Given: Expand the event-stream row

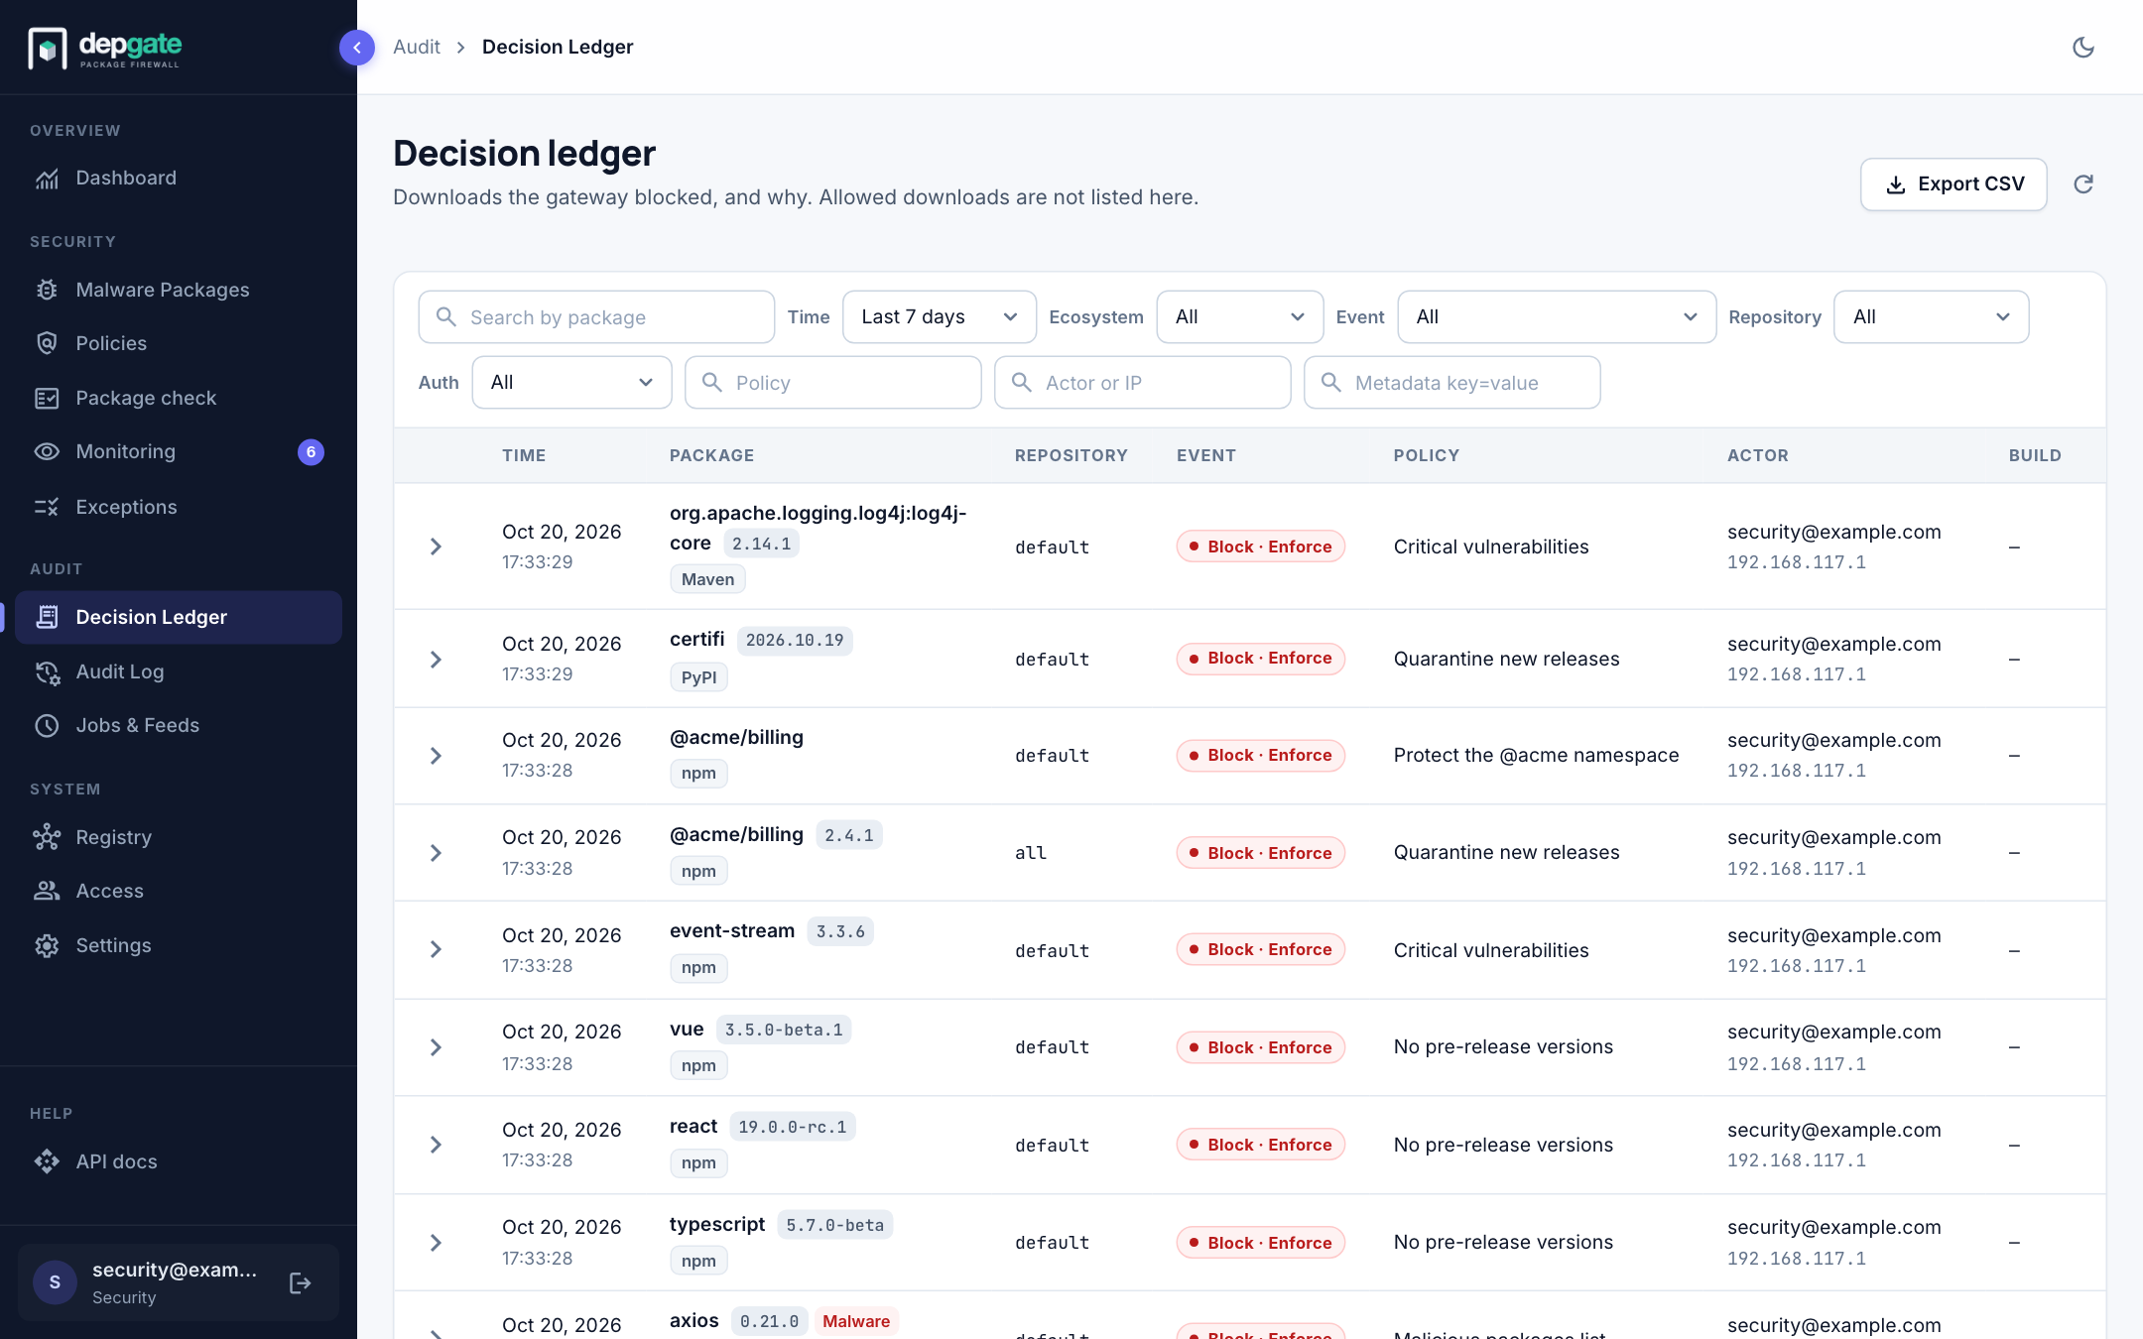Looking at the screenshot, I should (x=436, y=949).
